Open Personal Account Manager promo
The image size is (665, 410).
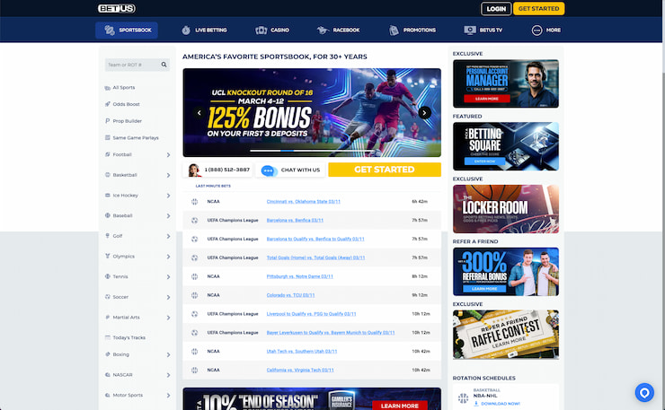[506, 83]
